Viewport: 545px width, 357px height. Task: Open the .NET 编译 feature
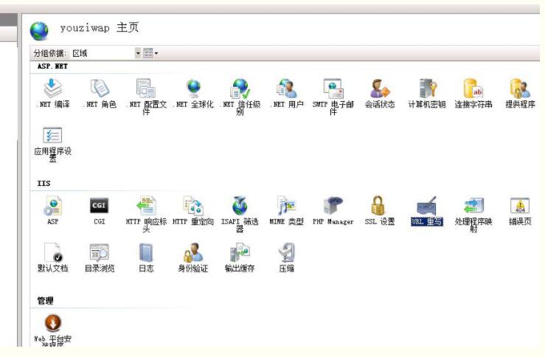[53, 93]
